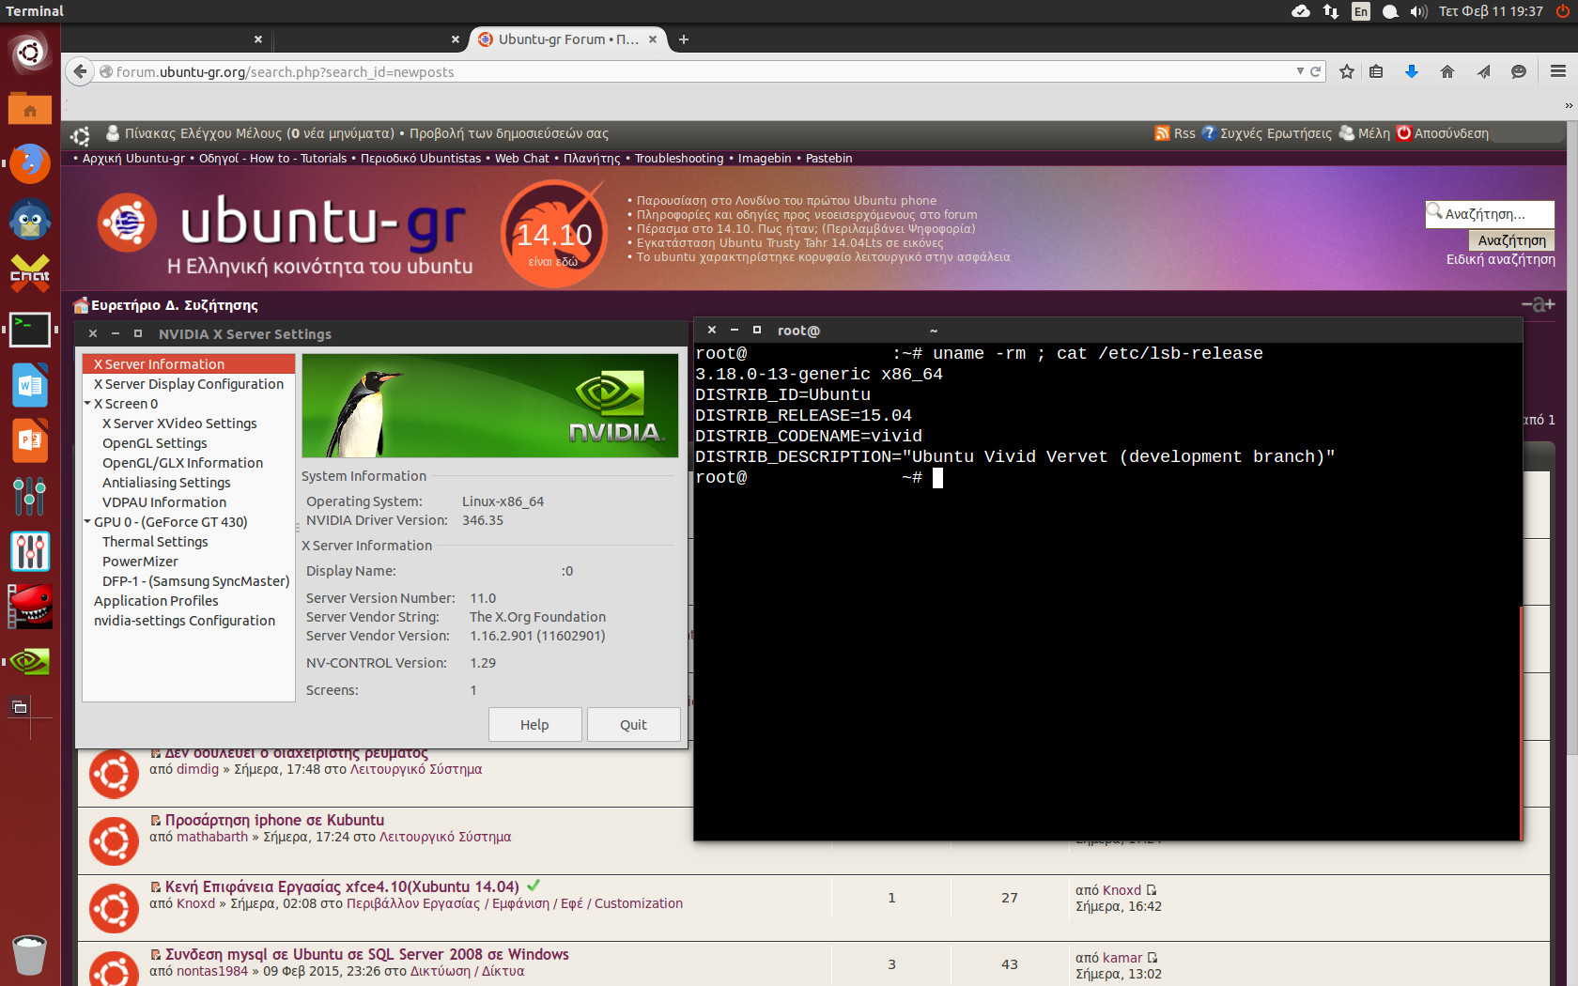
Task: Open the NVIDIA settings dock icon
Action: pos(30,662)
